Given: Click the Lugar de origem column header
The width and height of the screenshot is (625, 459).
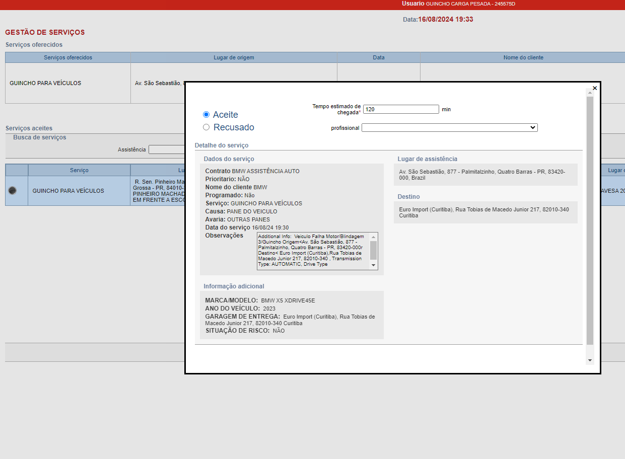Looking at the screenshot, I should pos(234,57).
